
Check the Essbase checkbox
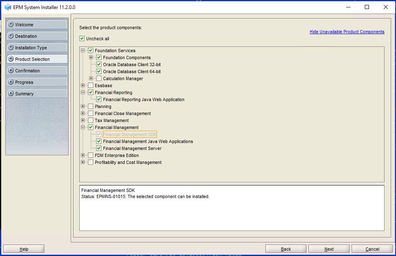(x=91, y=85)
